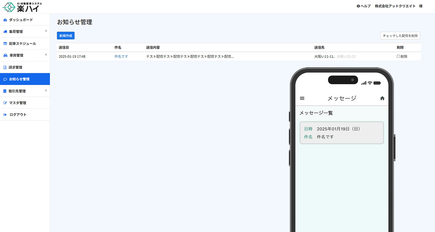Open the hamburger menu on phone screen
Image resolution: width=435 pixels, height=232 pixels.
pos(302,98)
